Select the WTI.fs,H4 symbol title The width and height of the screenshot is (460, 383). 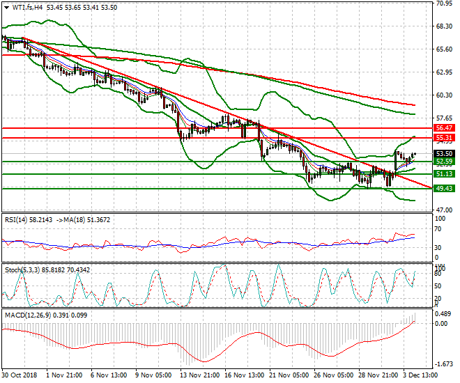tap(27, 8)
